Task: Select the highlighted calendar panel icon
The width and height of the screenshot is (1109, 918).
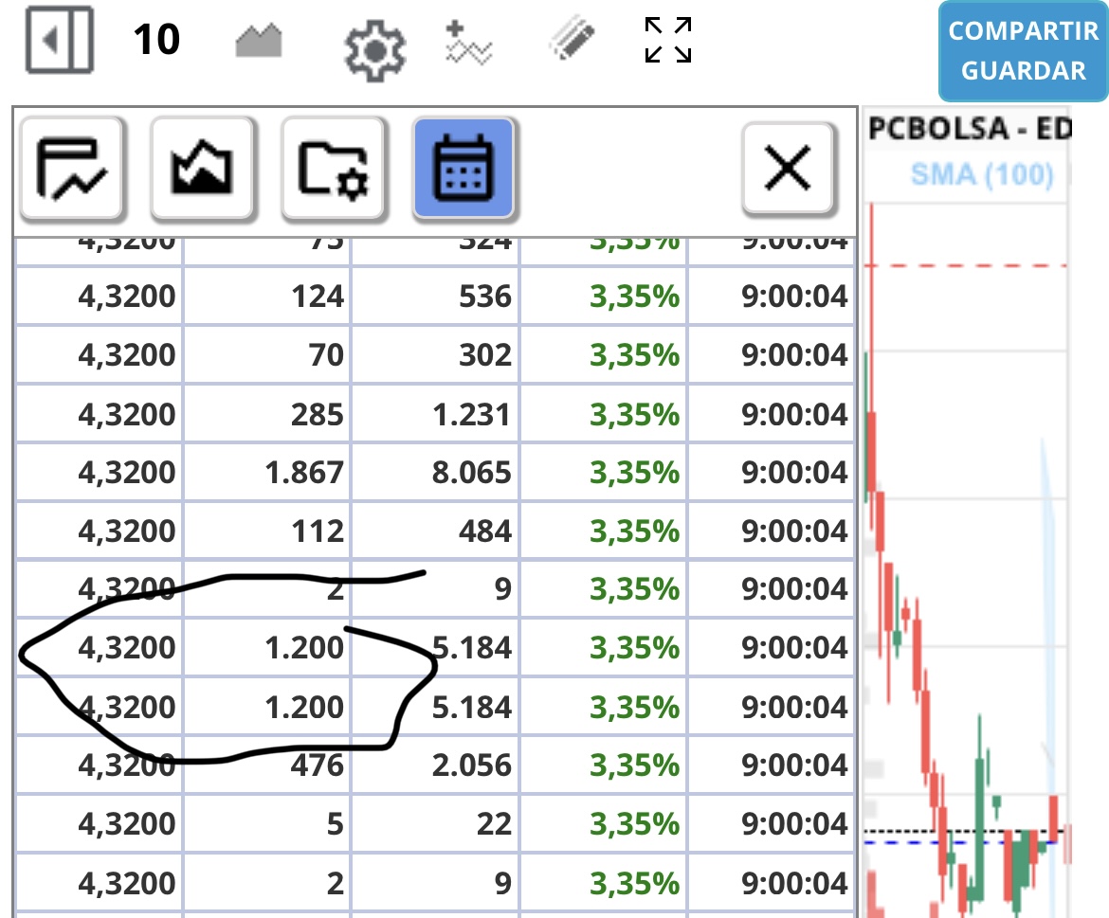Action: click(x=464, y=169)
